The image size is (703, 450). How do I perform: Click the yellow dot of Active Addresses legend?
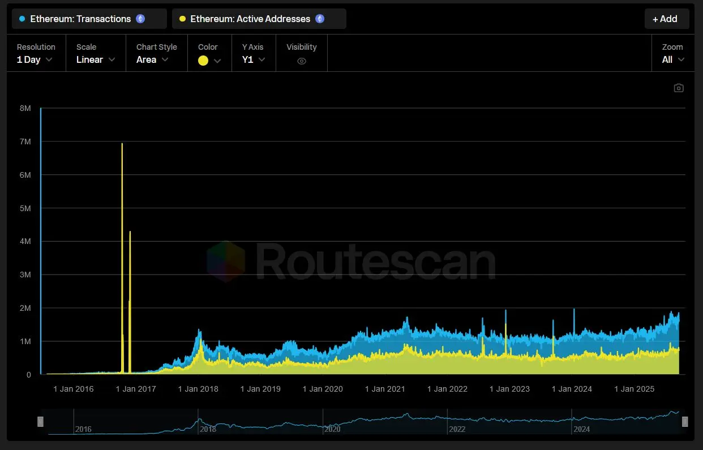tap(182, 19)
